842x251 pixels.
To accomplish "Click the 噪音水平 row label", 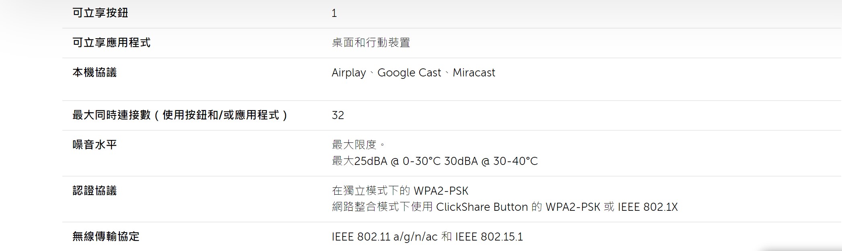I will click(95, 145).
